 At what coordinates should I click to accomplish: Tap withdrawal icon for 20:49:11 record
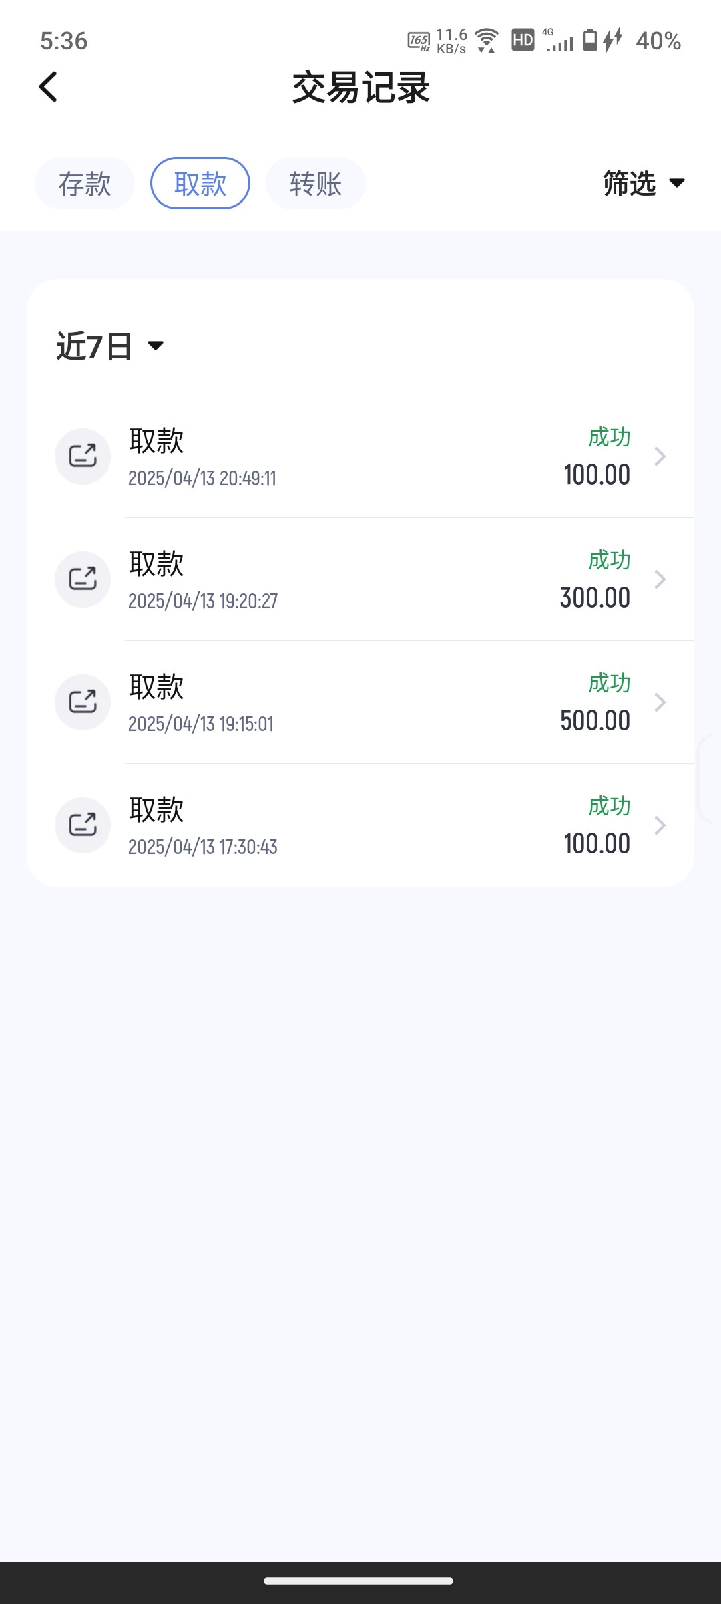click(x=83, y=456)
